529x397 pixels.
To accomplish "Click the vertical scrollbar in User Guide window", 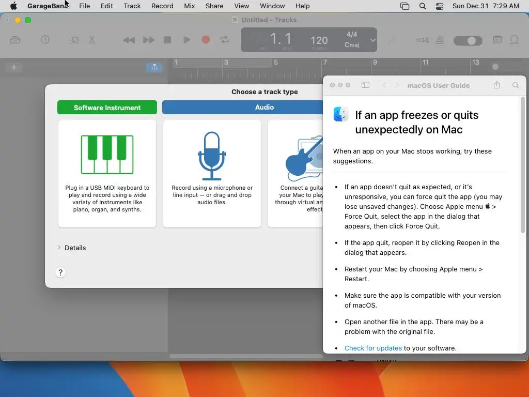I will (x=523, y=165).
